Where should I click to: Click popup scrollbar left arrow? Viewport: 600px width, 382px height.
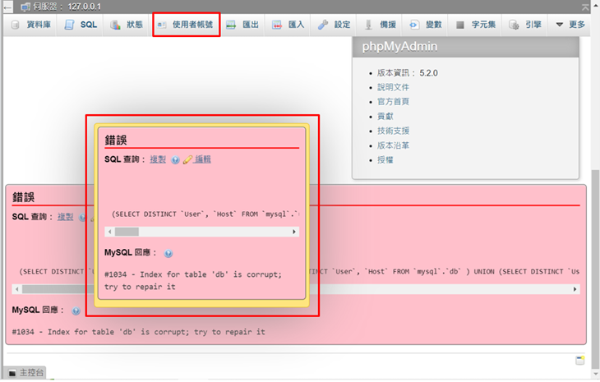(x=110, y=232)
